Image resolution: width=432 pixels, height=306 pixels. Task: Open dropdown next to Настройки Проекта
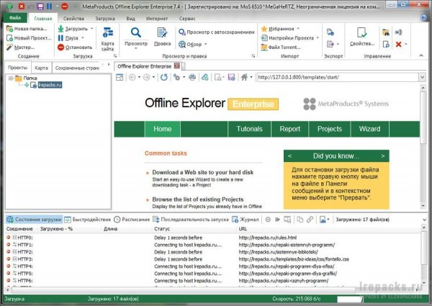(318, 37)
